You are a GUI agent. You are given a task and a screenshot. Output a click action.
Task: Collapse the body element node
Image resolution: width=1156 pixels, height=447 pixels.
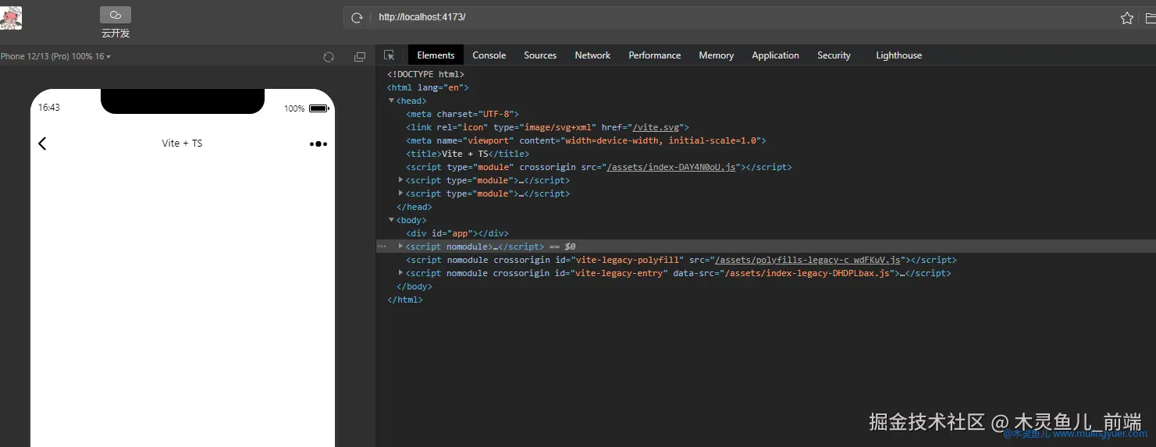pyautogui.click(x=392, y=220)
